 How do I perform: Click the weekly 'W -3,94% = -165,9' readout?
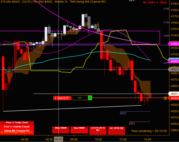click(155, 2)
